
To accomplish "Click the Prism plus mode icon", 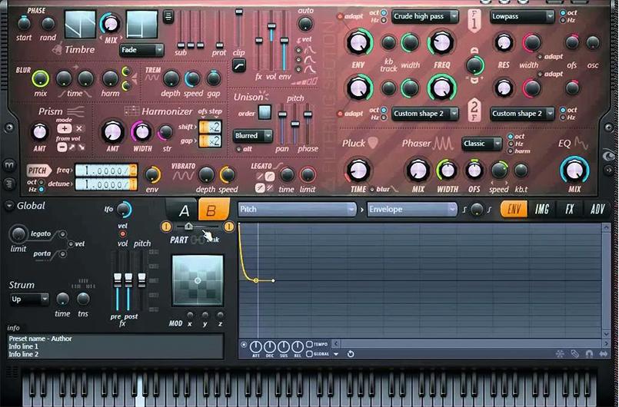I will click(65, 129).
